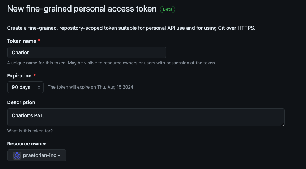Screen dimensions: 306x169
Task: Click the Token name label
Action: click(x=22, y=41)
